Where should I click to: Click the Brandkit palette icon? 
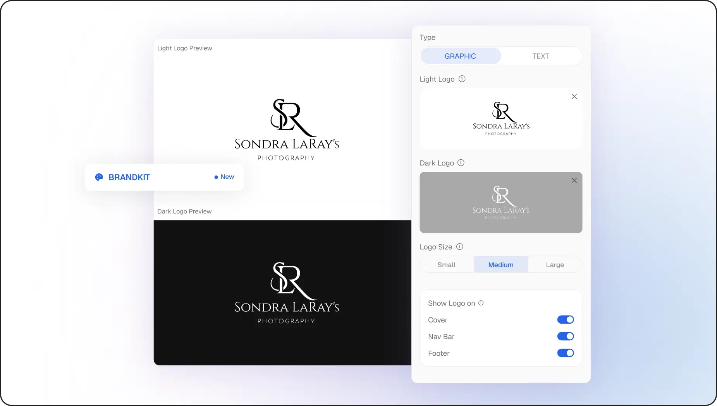pyautogui.click(x=99, y=177)
